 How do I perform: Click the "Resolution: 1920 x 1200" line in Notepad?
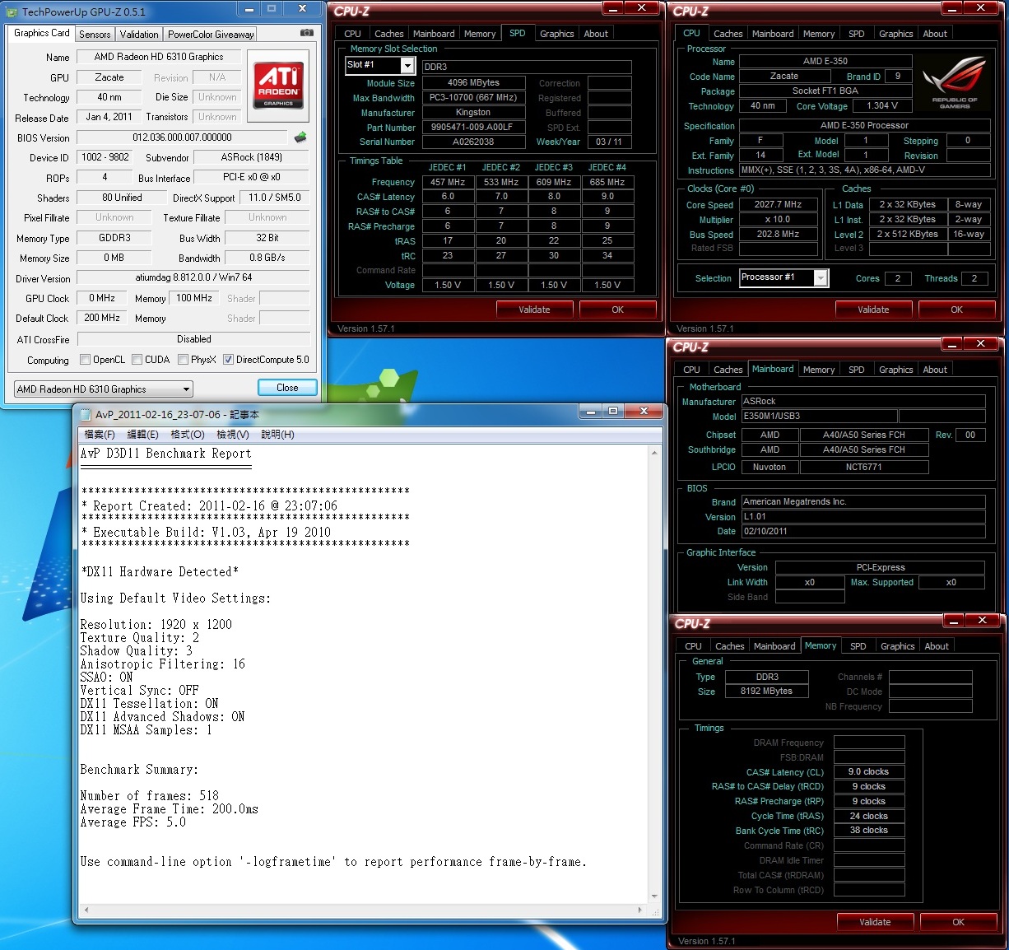[x=156, y=625]
